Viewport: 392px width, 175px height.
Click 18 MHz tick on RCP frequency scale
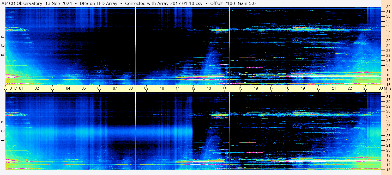[388, 75]
